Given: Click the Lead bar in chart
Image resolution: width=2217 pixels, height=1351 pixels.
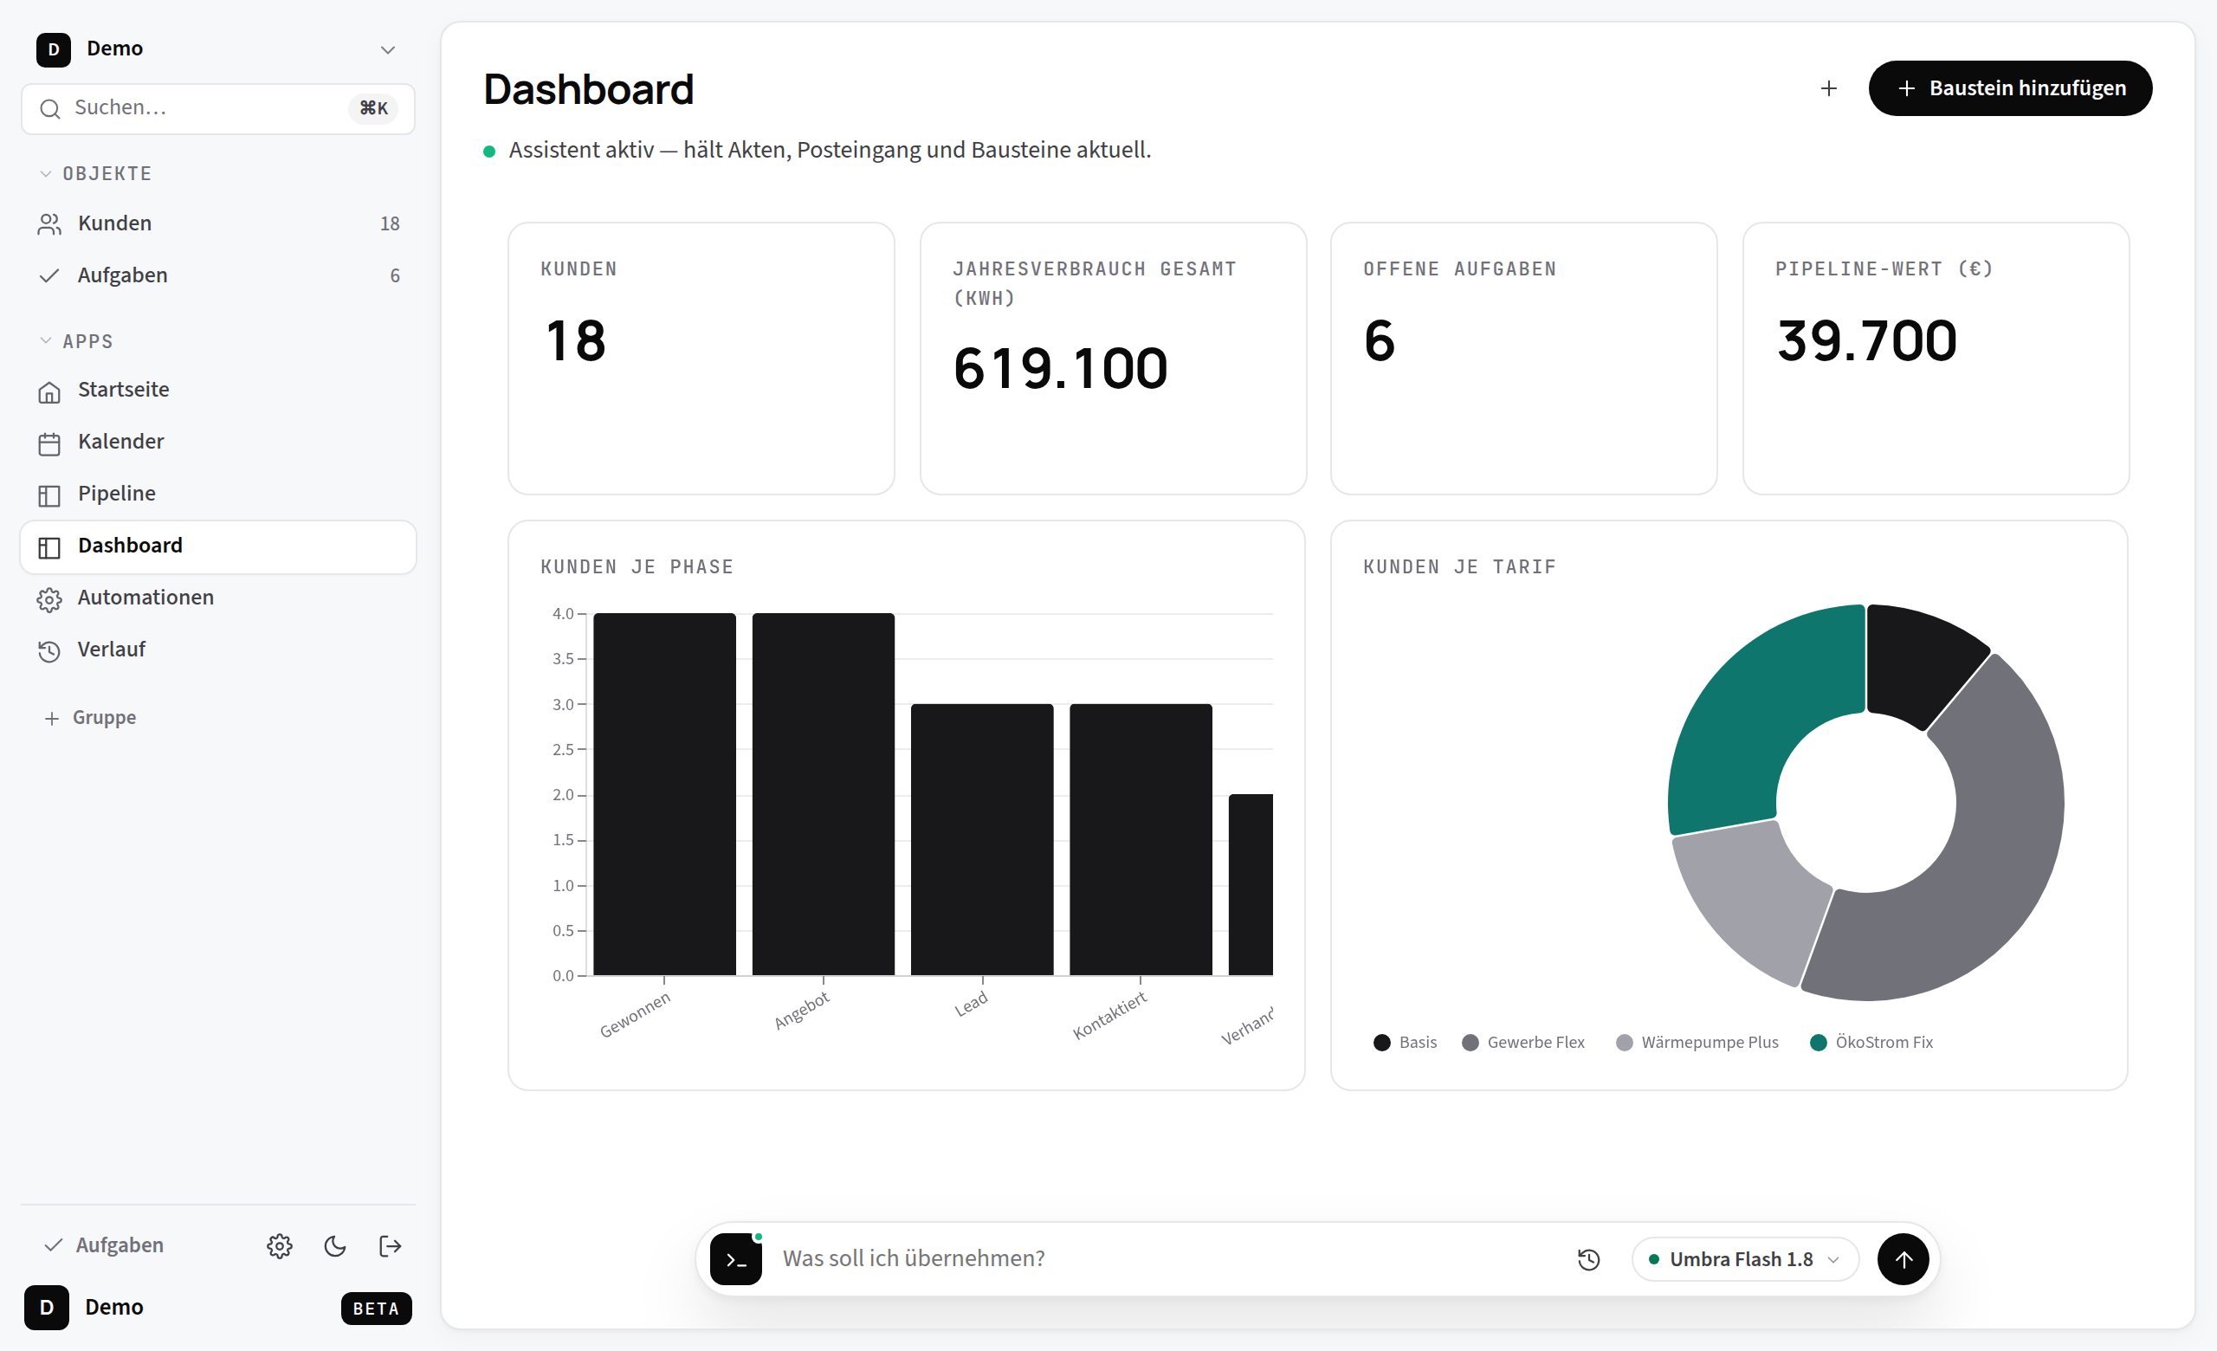Looking at the screenshot, I should point(982,839).
